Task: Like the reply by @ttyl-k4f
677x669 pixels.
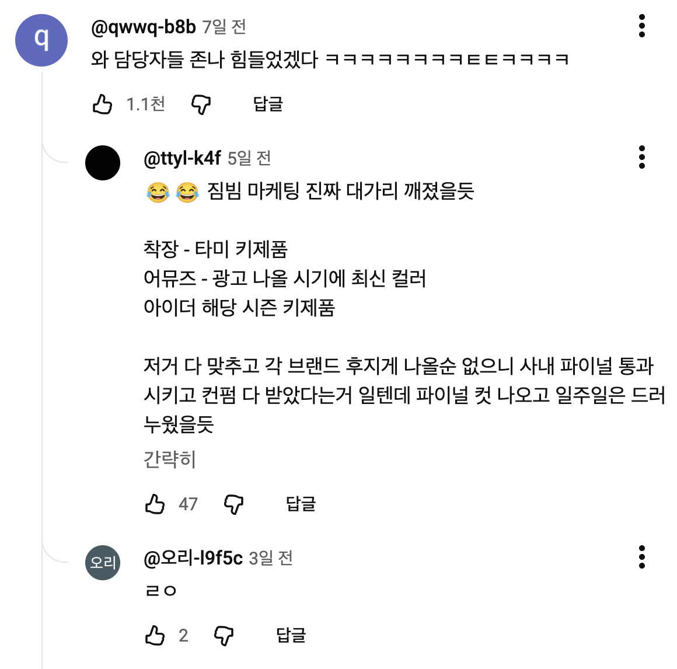Action: point(155,504)
